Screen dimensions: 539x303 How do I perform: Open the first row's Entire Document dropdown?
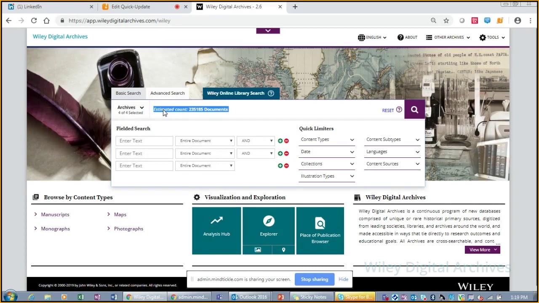[205, 141]
